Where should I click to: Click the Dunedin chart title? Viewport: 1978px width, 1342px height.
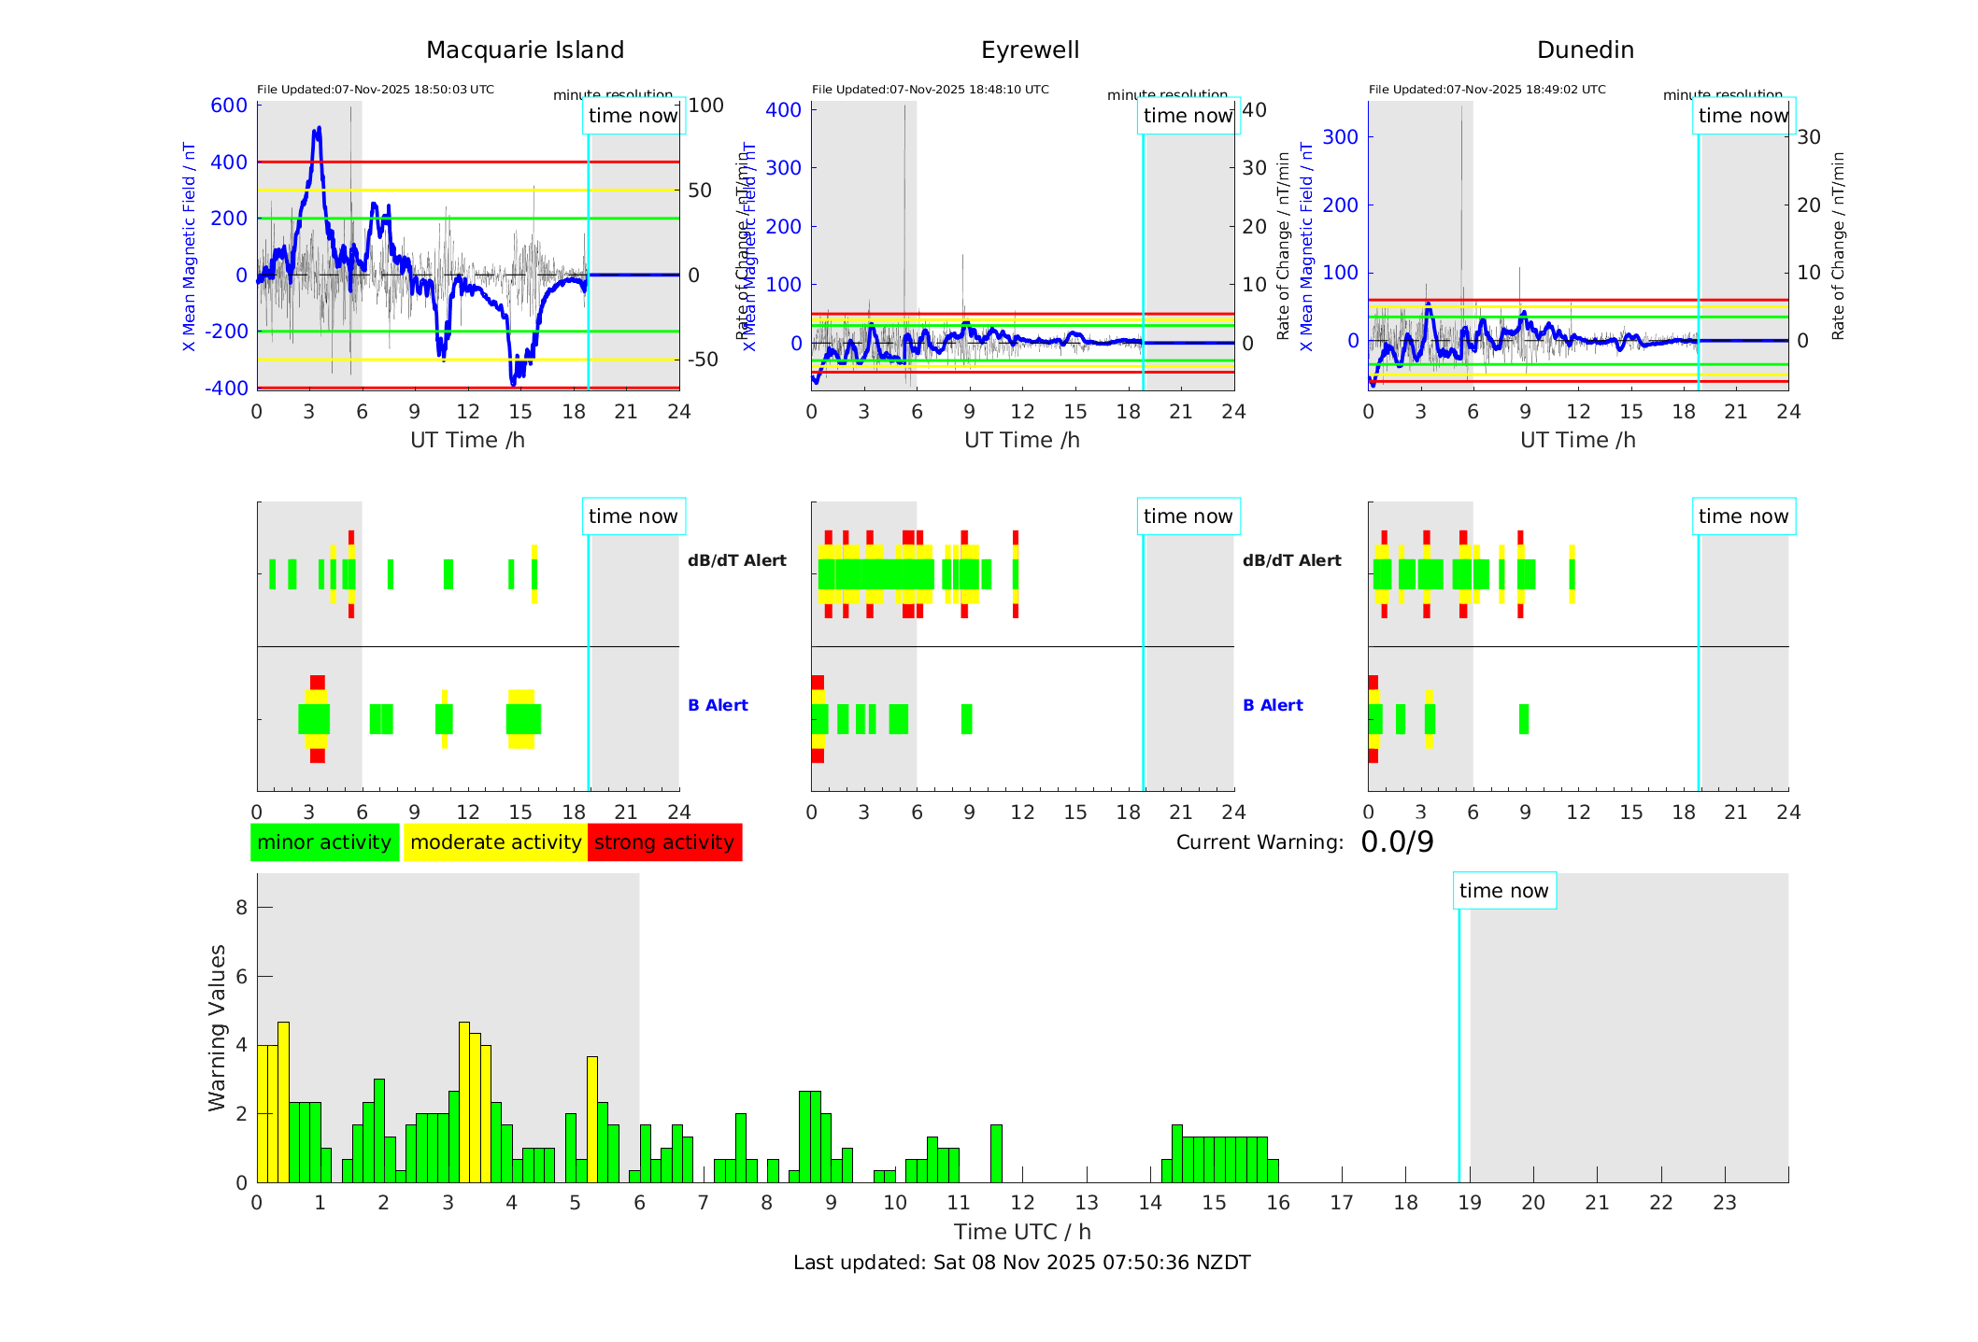(1585, 50)
